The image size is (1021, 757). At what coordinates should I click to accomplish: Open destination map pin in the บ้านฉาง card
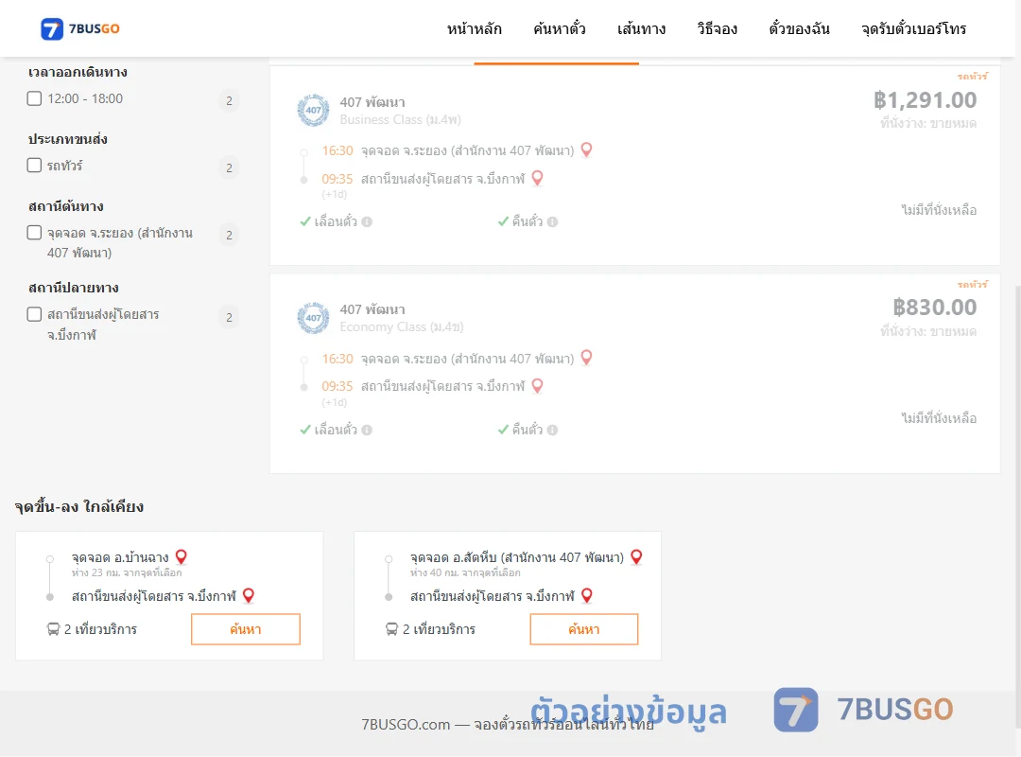(x=248, y=595)
